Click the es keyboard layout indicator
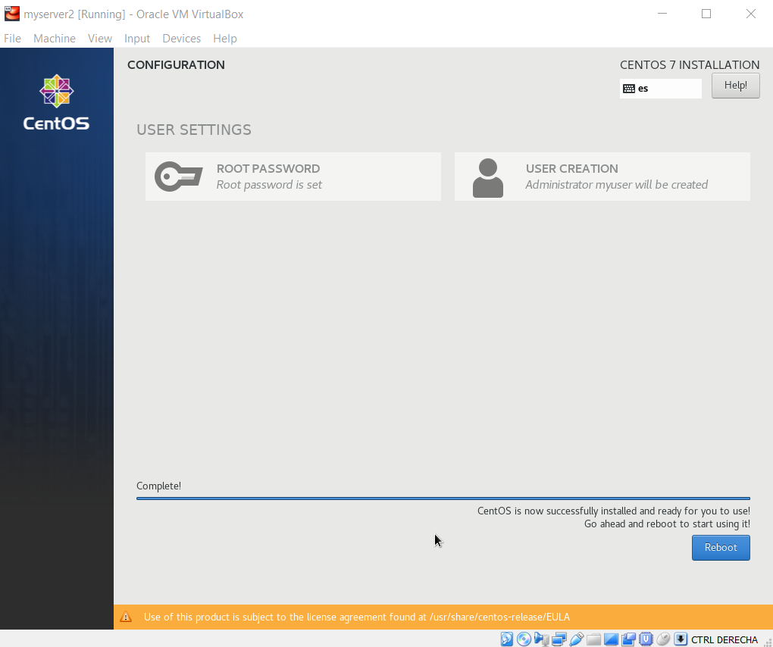773x647 pixels. [x=661, y=89]
